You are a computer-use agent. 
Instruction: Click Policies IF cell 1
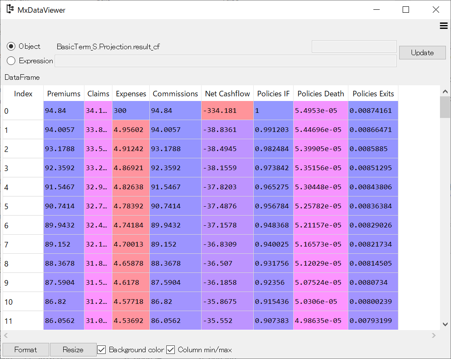pyautogui.click(x=273, y=110)
